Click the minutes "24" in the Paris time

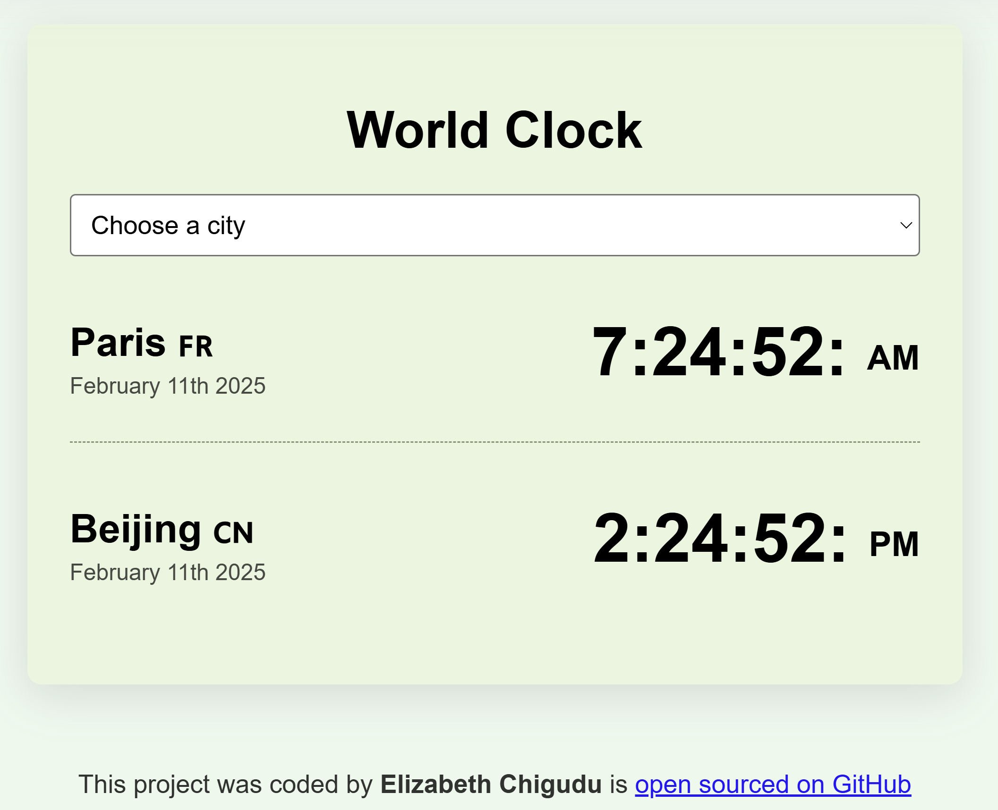coord(689,352)
